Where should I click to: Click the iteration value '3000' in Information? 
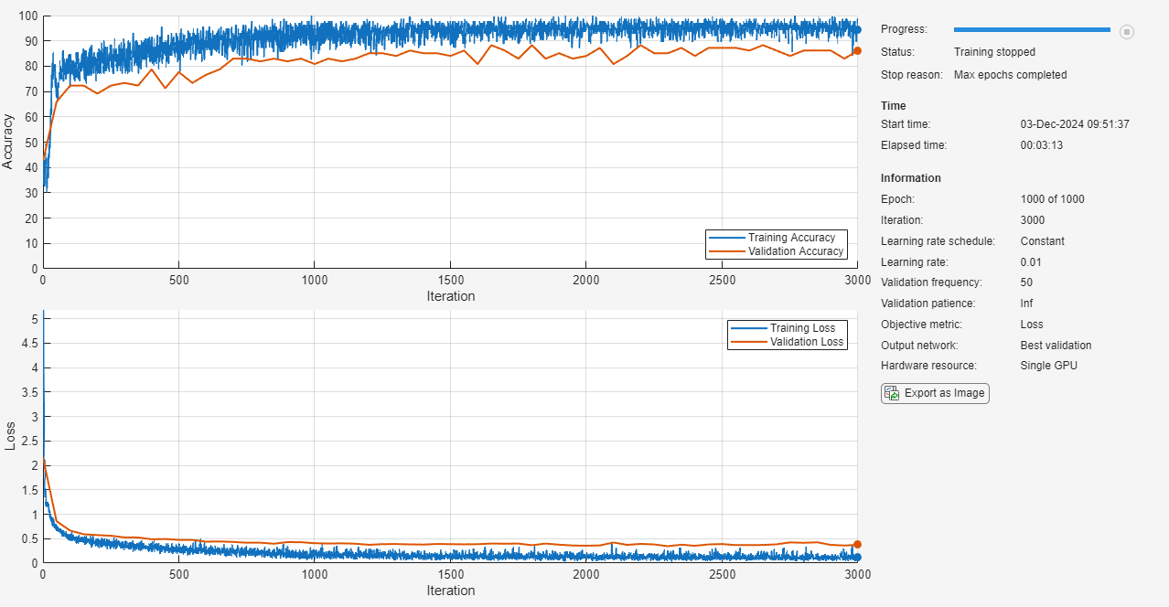point(1033,220)
